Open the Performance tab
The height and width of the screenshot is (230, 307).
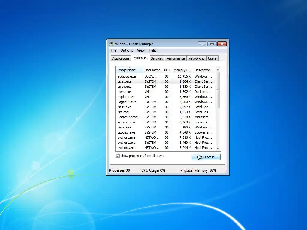(x=175, y=58)
